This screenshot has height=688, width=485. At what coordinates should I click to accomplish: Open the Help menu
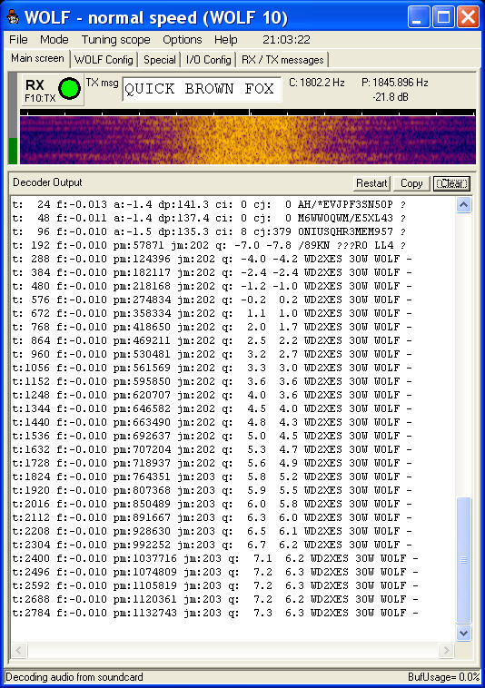tap(226, 40)
